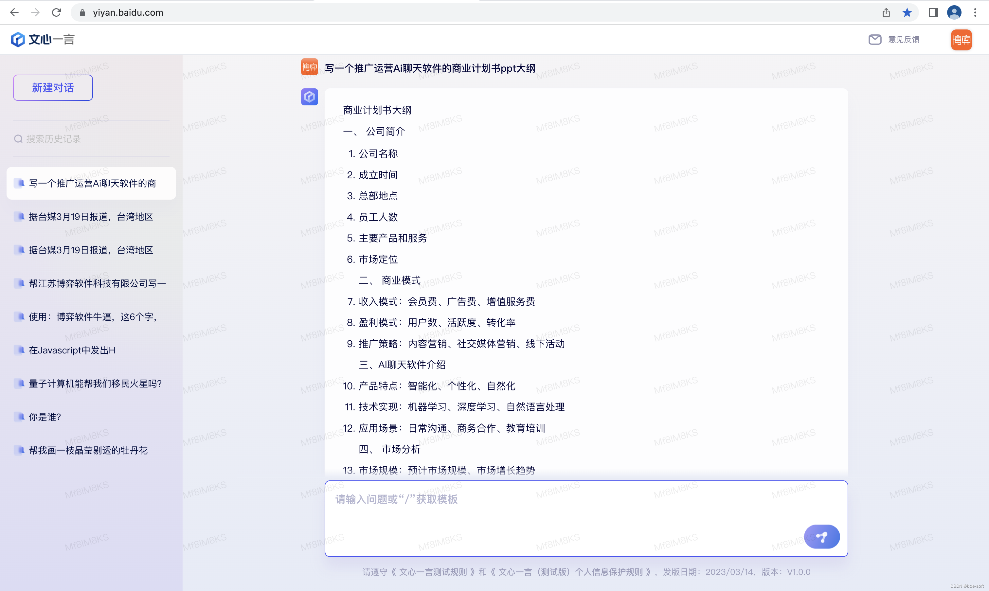Viewport: 989px width, 591px height.
Task: Click line 9. 推广策略
Action: coord(456,344)
